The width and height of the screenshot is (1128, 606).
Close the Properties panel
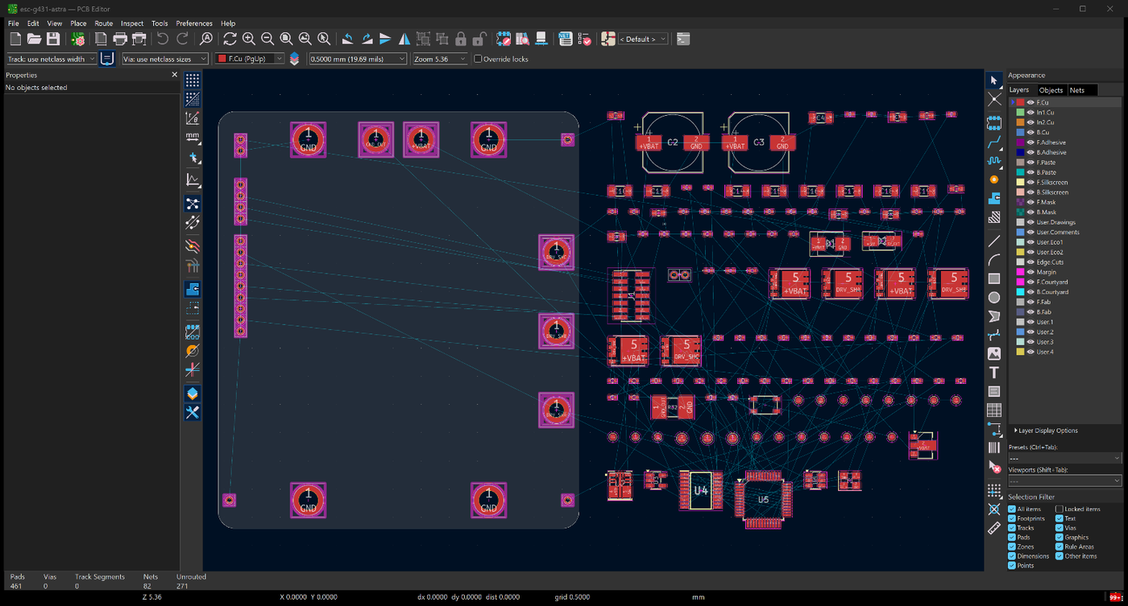174,75
